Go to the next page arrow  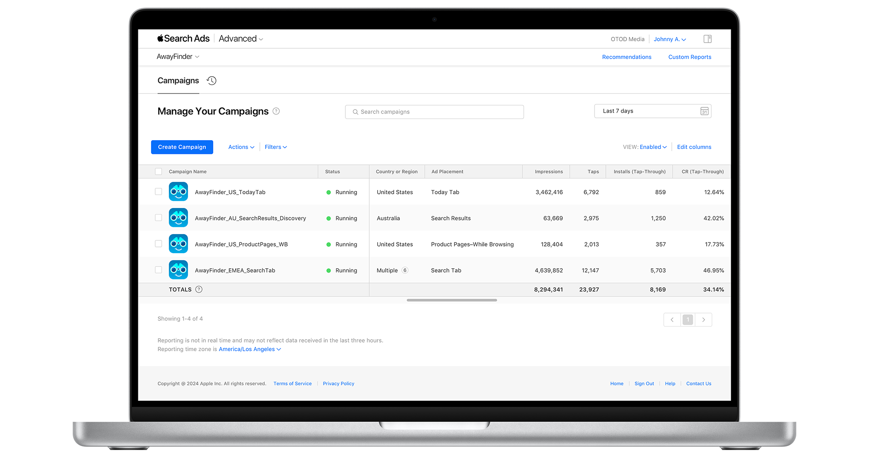pos(704,320)
